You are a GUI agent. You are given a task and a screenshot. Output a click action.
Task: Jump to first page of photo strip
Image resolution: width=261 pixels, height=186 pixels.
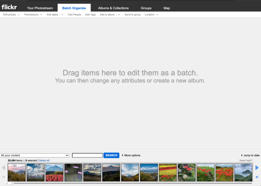point(4,177)
